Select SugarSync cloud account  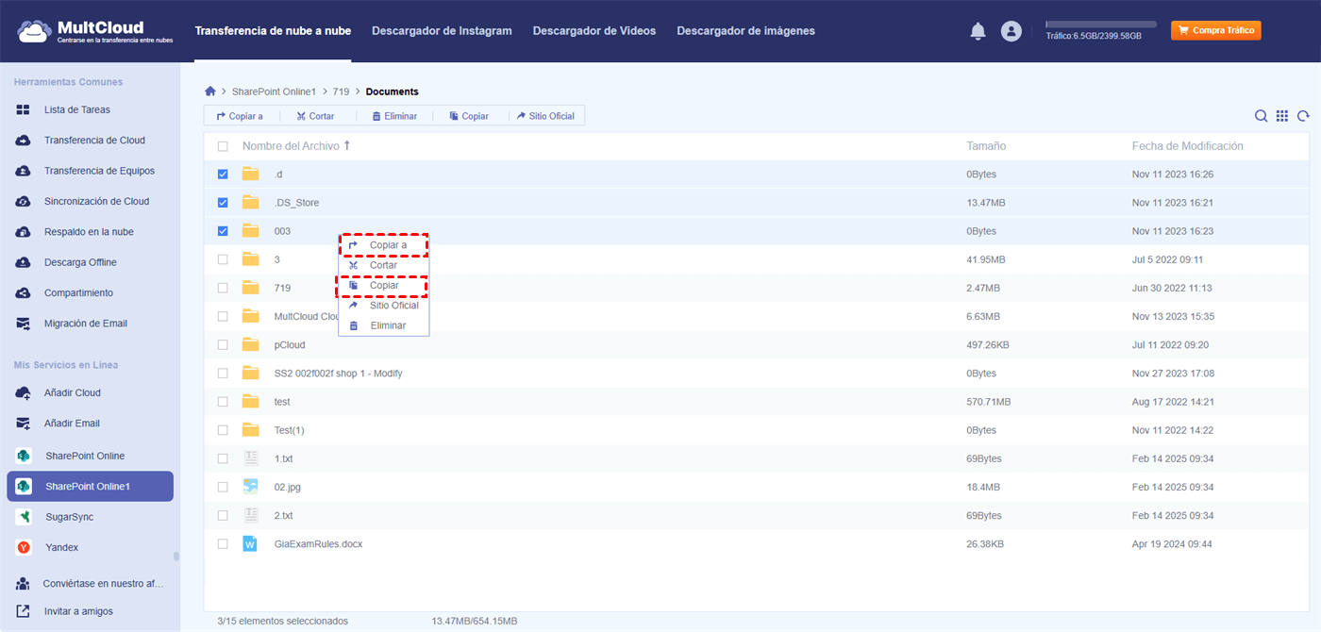click(70, 517)
